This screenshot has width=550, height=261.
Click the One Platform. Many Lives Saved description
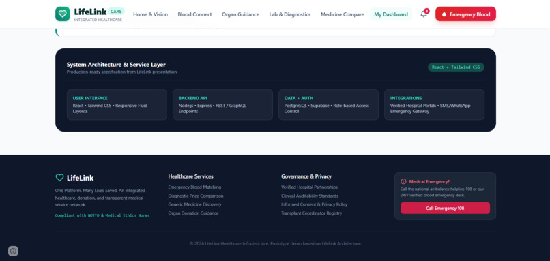100,198
